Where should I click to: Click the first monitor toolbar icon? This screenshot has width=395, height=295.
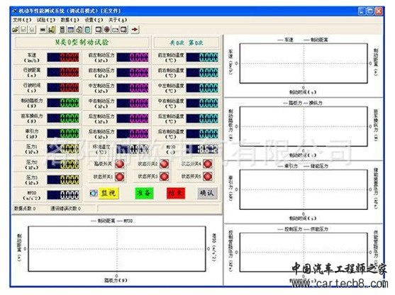(x=99, y=30)
